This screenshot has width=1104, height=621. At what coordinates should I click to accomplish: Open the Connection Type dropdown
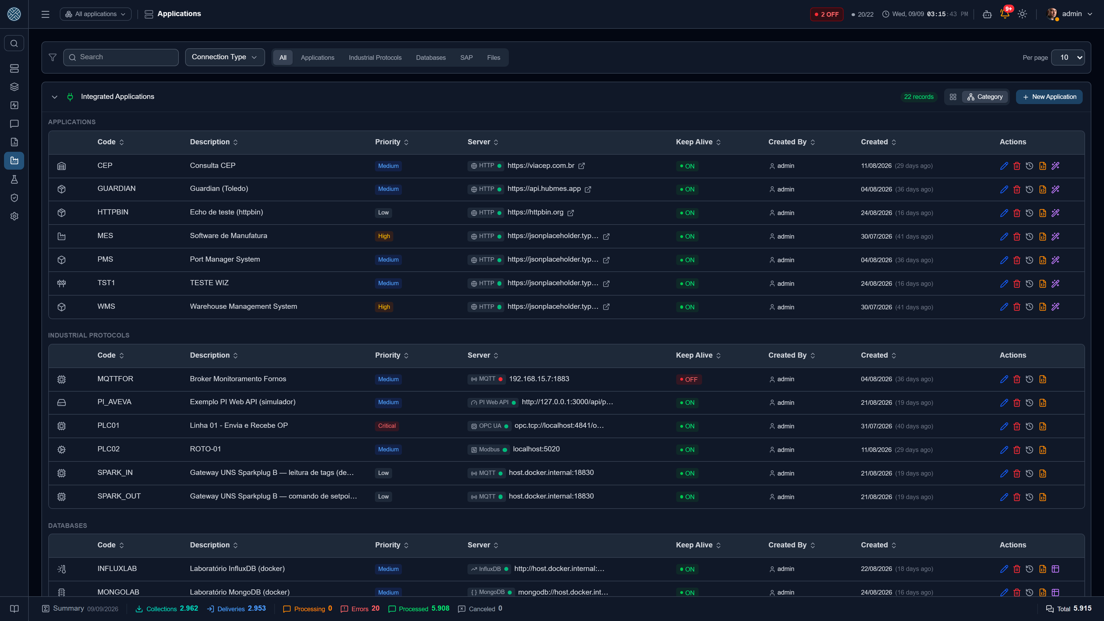click(225, 57)
